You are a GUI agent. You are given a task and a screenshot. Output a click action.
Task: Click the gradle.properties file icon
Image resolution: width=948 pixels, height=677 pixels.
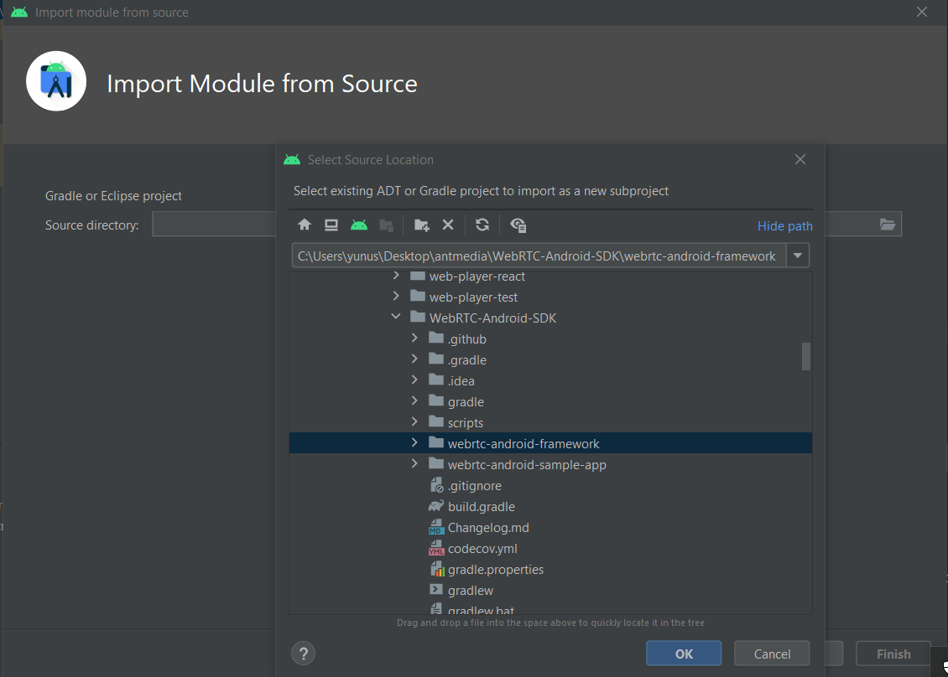click(x=436, y=569)
